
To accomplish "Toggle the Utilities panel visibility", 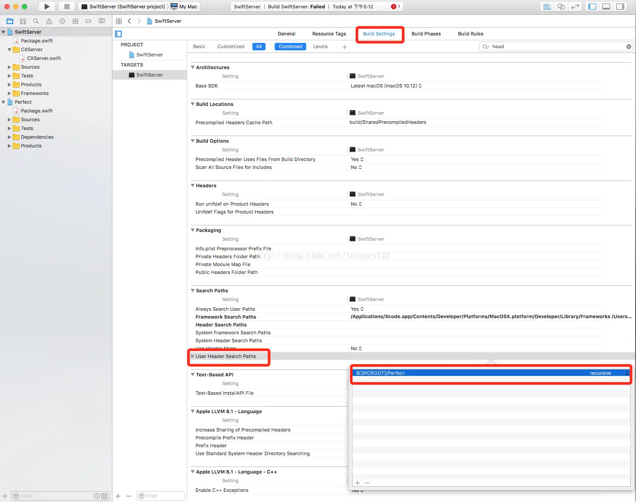I will (620, 7).
